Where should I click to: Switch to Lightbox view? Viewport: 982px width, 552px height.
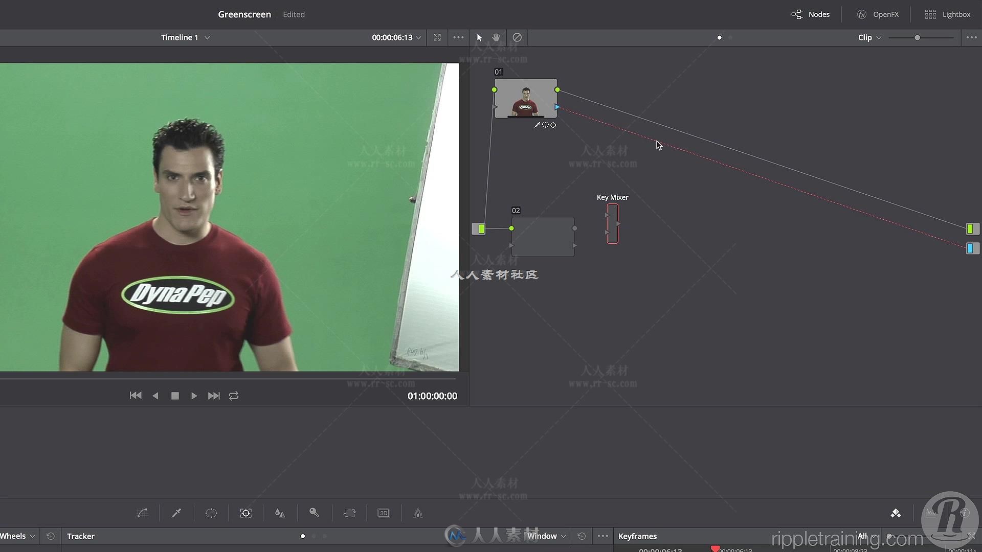coord(947,14)
